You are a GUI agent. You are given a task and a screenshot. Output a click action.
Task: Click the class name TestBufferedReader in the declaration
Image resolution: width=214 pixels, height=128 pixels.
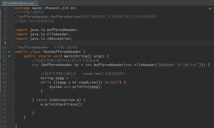tap(62, 52)
